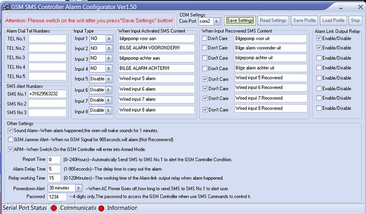366x214 pixels.
Task: Uncheck Don't Care for Wired input 8 Recovered
Action: pyautogui.click(x=205, y=110)
